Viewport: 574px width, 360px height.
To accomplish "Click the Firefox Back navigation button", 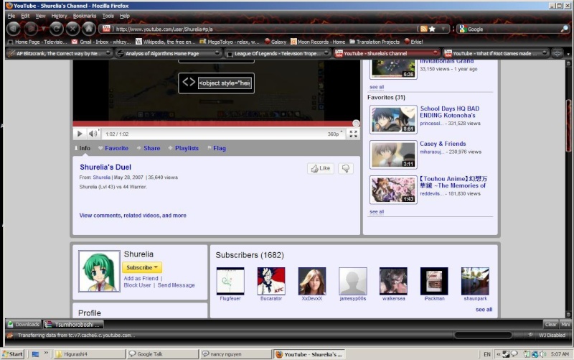I will pos(13,28).
